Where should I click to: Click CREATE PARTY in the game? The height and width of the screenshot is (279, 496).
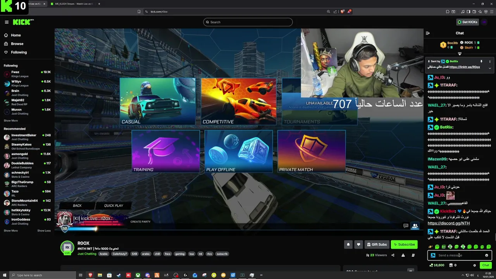140,222
